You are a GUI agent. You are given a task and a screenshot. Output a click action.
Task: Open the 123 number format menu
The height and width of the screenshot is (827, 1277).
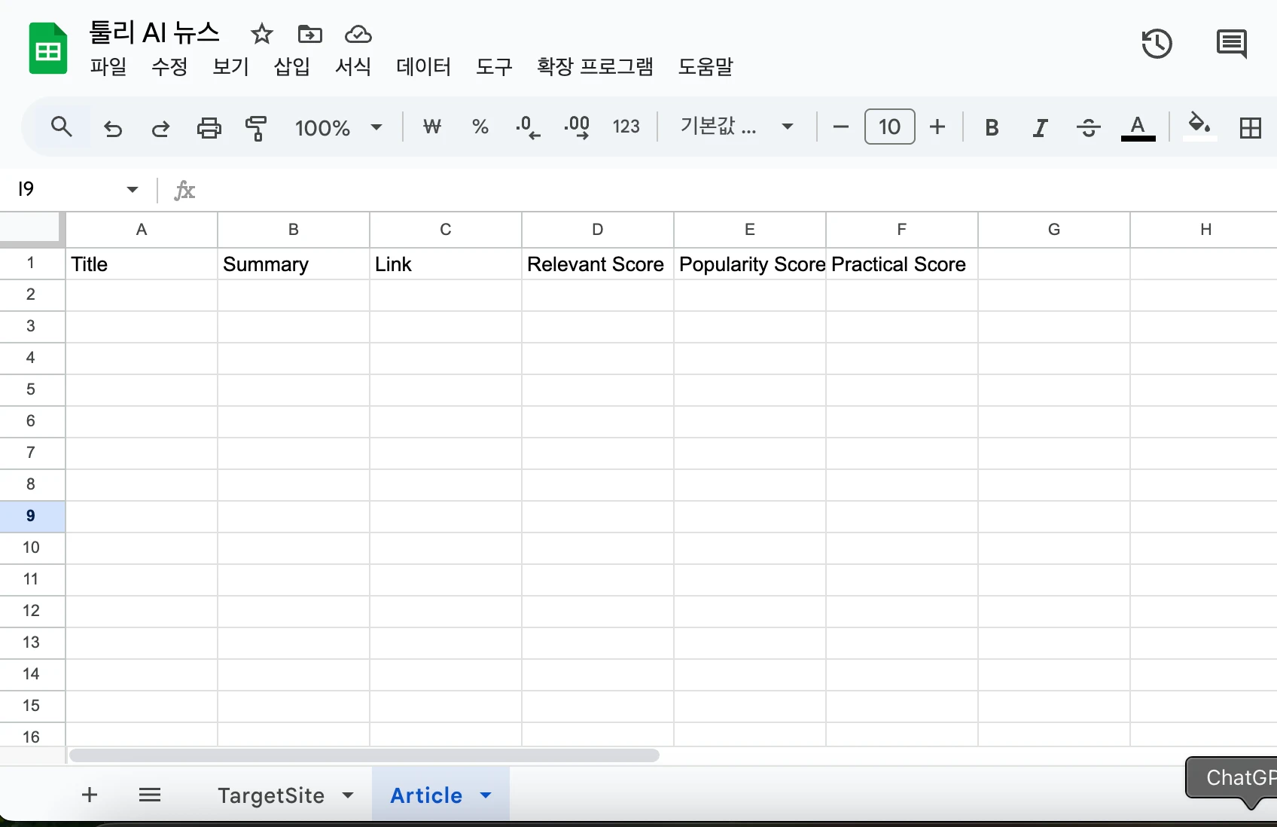[626, 127]
